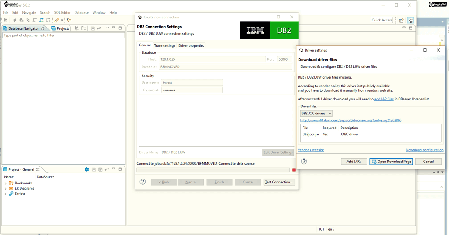This screenshot has width=449, height=235.
Task: Click the Password field
Action: pos(192,90)
